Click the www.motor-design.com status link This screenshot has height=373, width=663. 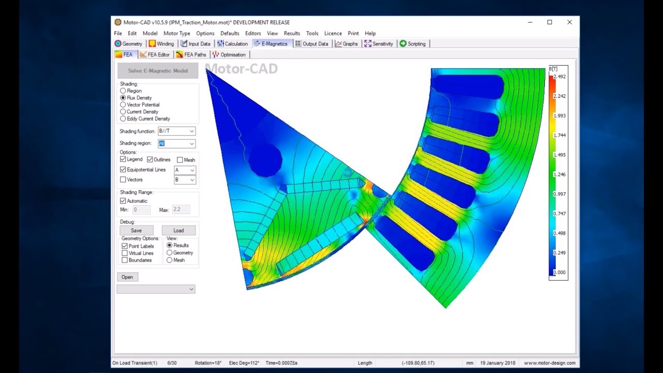click(x=550, y=363)
